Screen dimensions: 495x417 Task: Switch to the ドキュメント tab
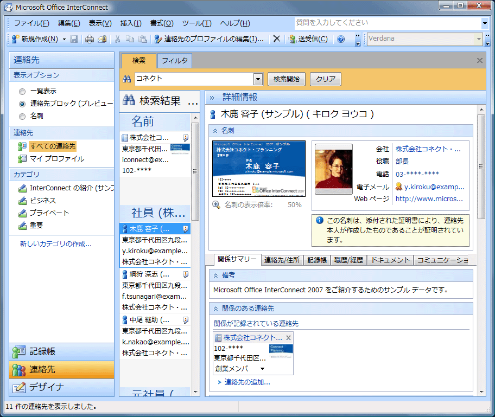(x=390, y=260)
